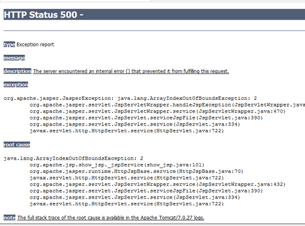
Task: Click the server encountered internal error description
Action: click(131, 71)
